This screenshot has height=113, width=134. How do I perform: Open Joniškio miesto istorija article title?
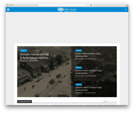[88, 72]
